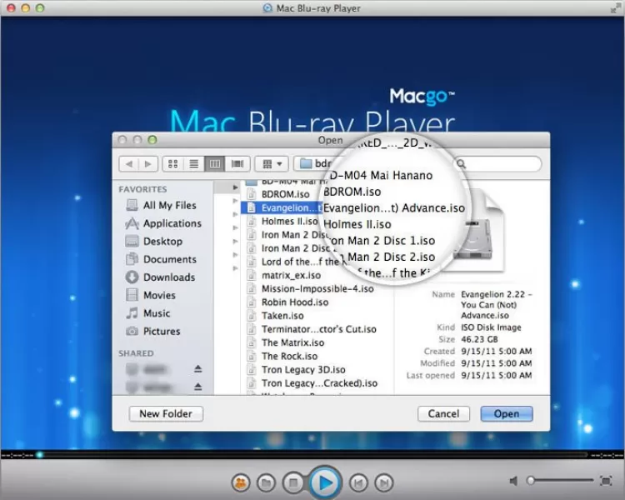
Task: Click the file icon beside Robin Hood.iso
Action: point(251,302)
